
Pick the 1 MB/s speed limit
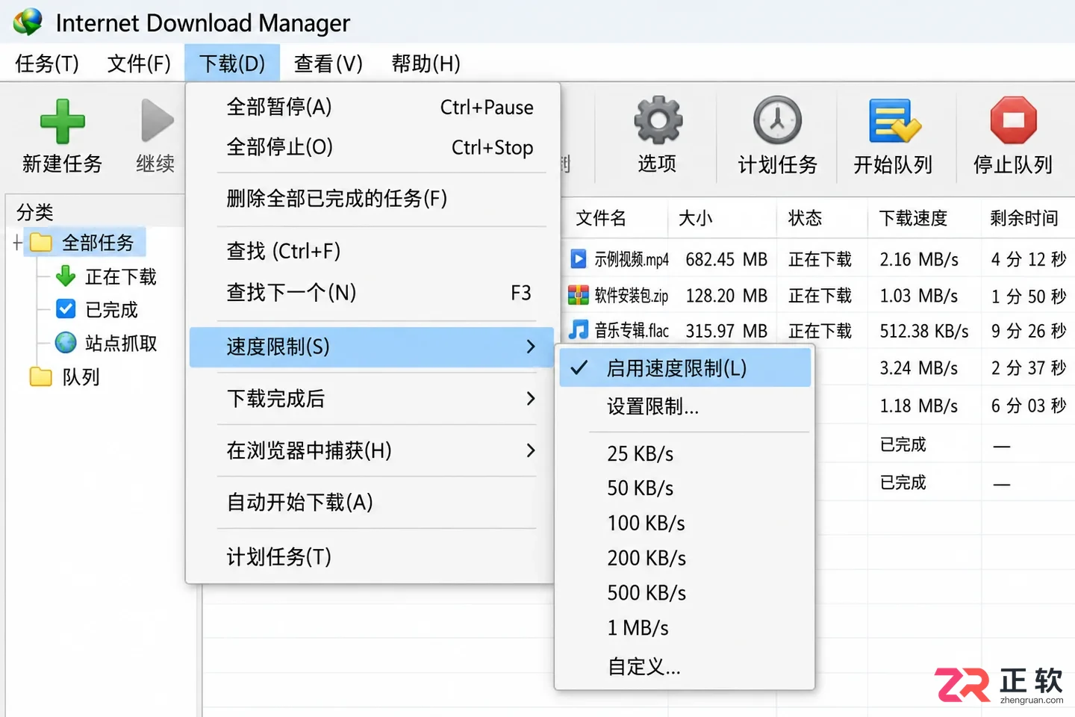click(685, 627)
